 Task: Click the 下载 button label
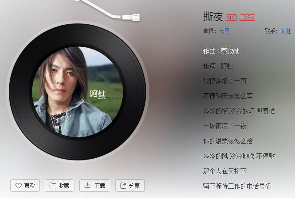coord(100,186)
